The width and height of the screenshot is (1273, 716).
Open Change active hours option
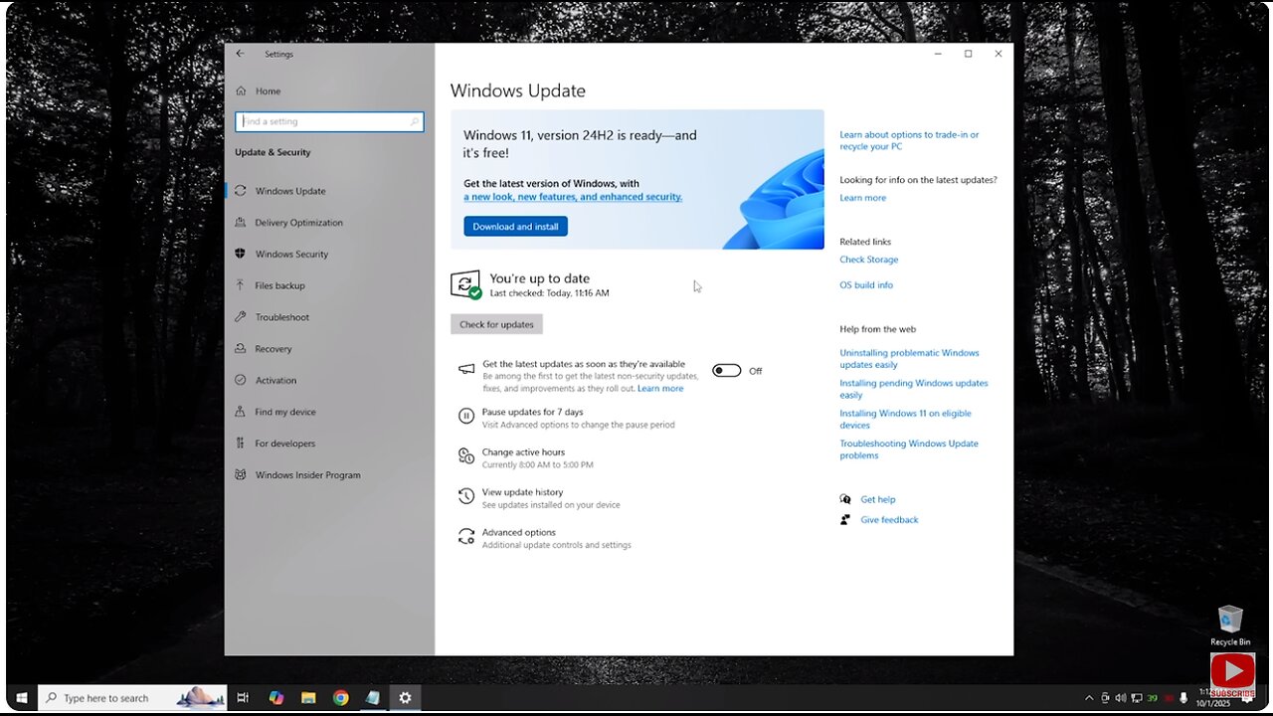coord(523,452)
